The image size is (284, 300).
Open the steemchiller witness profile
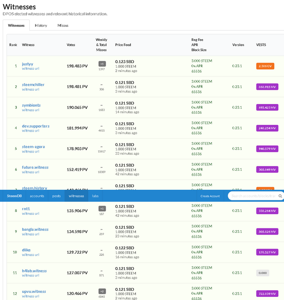point(33,84)
